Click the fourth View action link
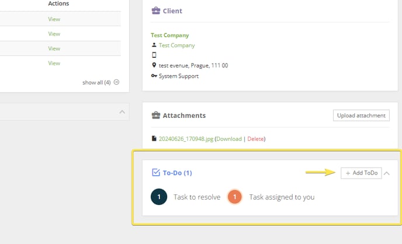Screen dimensions: 402x244 54,63
